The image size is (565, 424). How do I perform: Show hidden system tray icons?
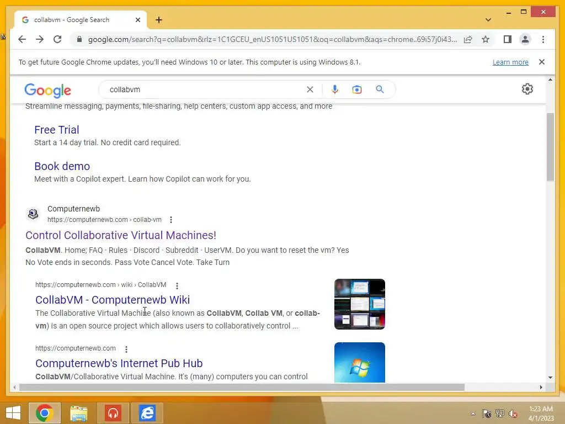point(473,414)
